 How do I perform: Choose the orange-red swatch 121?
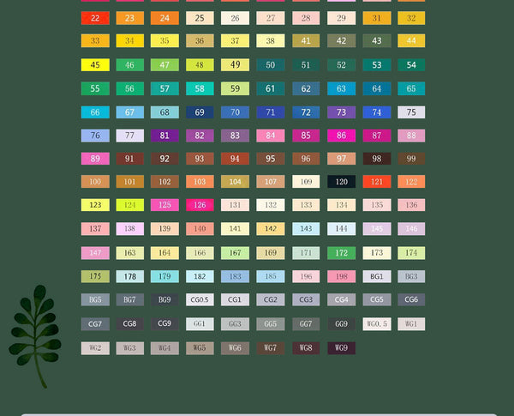click(376, 182)
